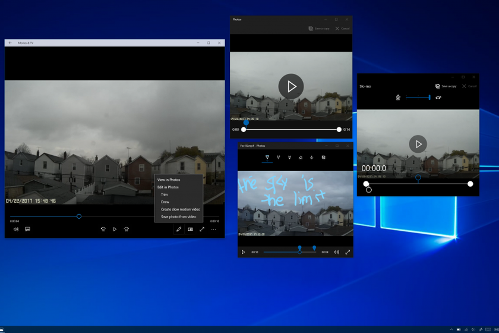This screenshot has width=499, height=333.
Task: Click Save a copy in Photos trim window
Action: click(x=319, y=29)
